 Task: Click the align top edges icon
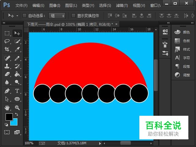110,16
